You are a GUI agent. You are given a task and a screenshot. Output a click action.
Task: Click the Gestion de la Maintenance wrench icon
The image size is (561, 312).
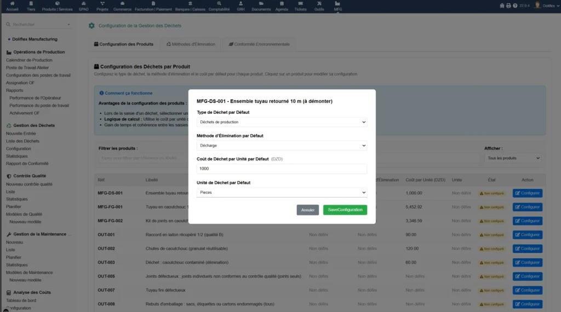[x=9, y=234]
